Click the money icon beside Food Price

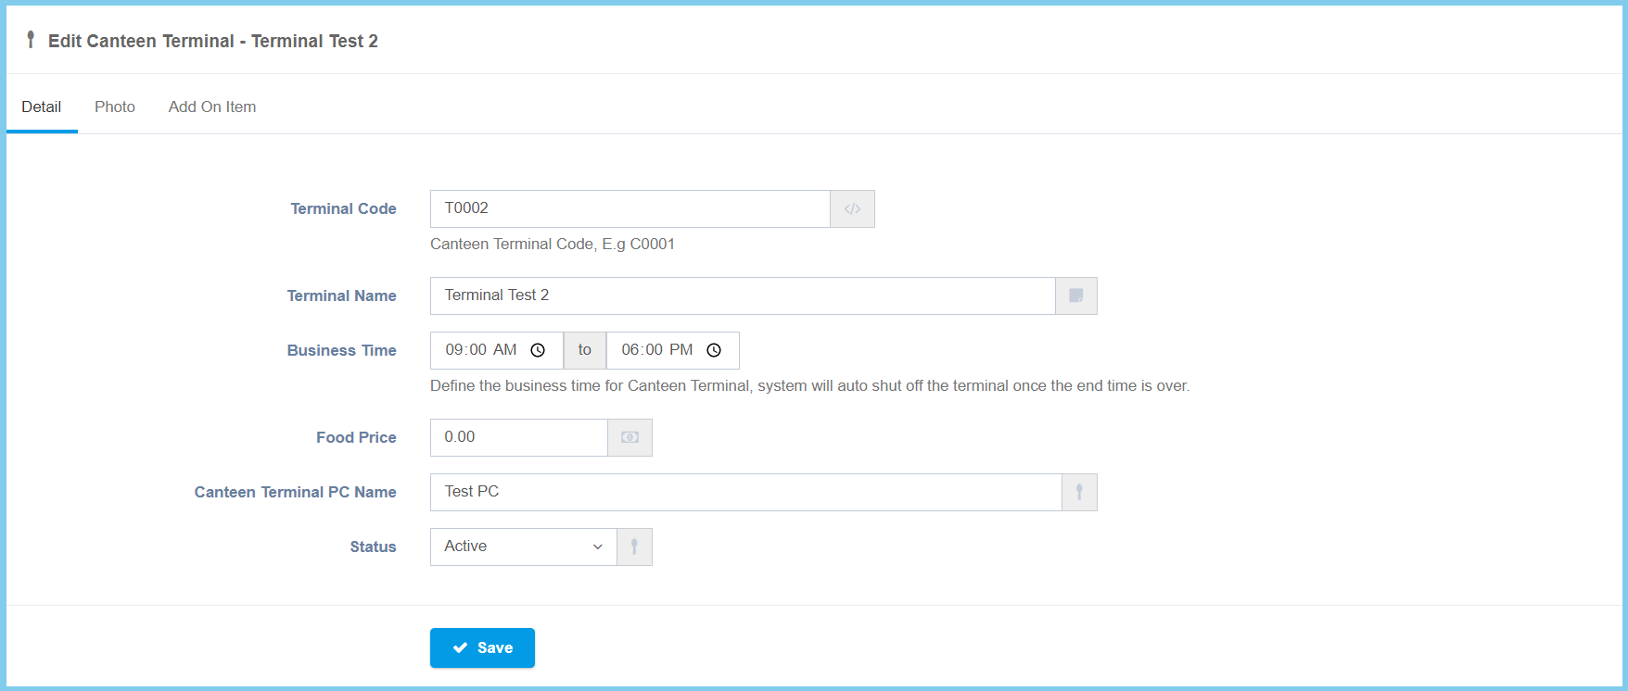click(630, 437)
